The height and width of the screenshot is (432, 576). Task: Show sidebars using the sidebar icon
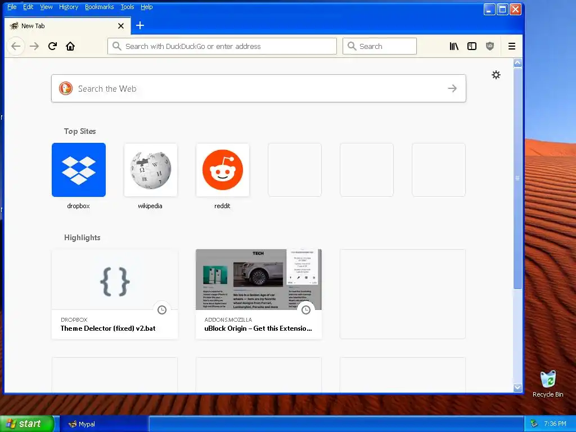pos(472,46)
